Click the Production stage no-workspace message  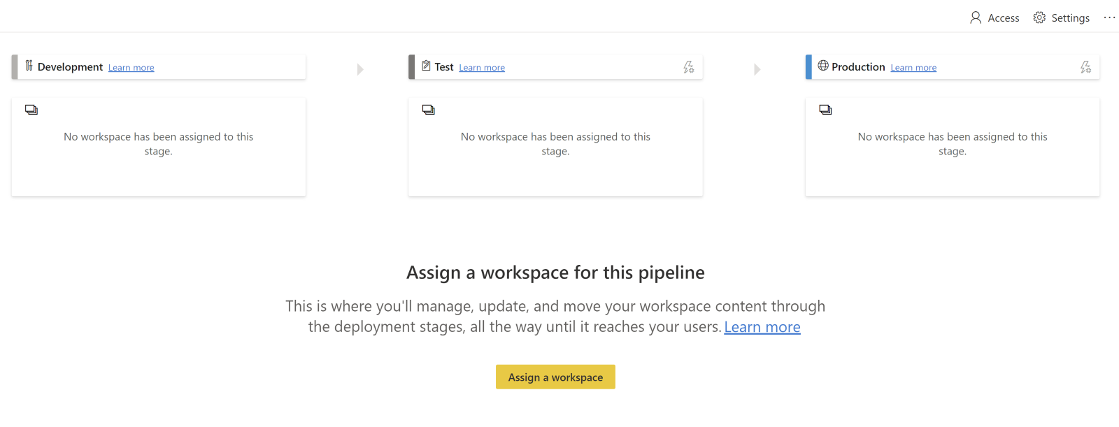pyautogui.click(x=953, y=144)
